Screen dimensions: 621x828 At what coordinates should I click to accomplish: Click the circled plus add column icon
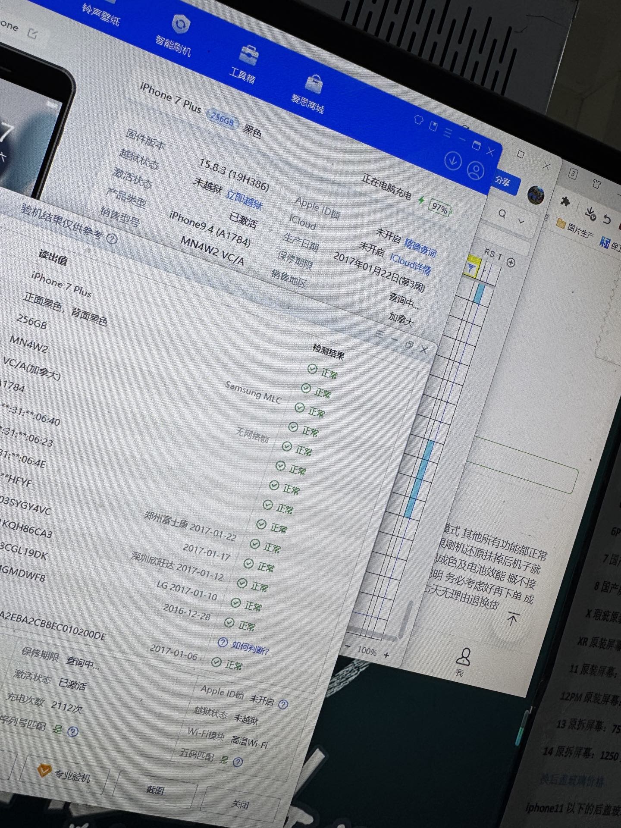coord(511,262)
